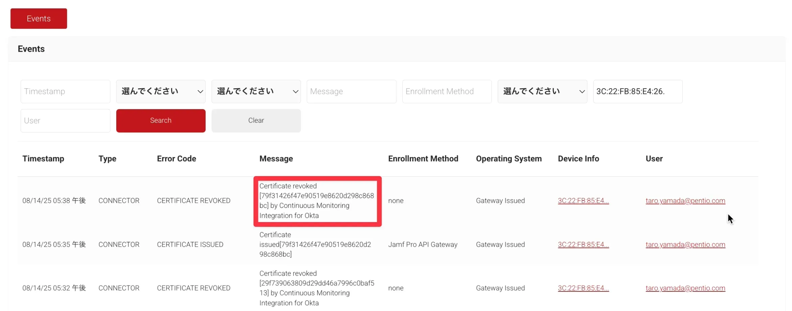Viewport: 792px width, 311px height.
Task: Expand the Operating System filter dropdown
Action: (x=542, y=91)
